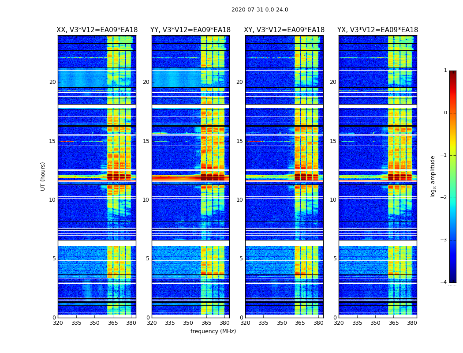463x353 pixels.
Task: Click the colorbar tick label -3
Action: coord(444,240)
